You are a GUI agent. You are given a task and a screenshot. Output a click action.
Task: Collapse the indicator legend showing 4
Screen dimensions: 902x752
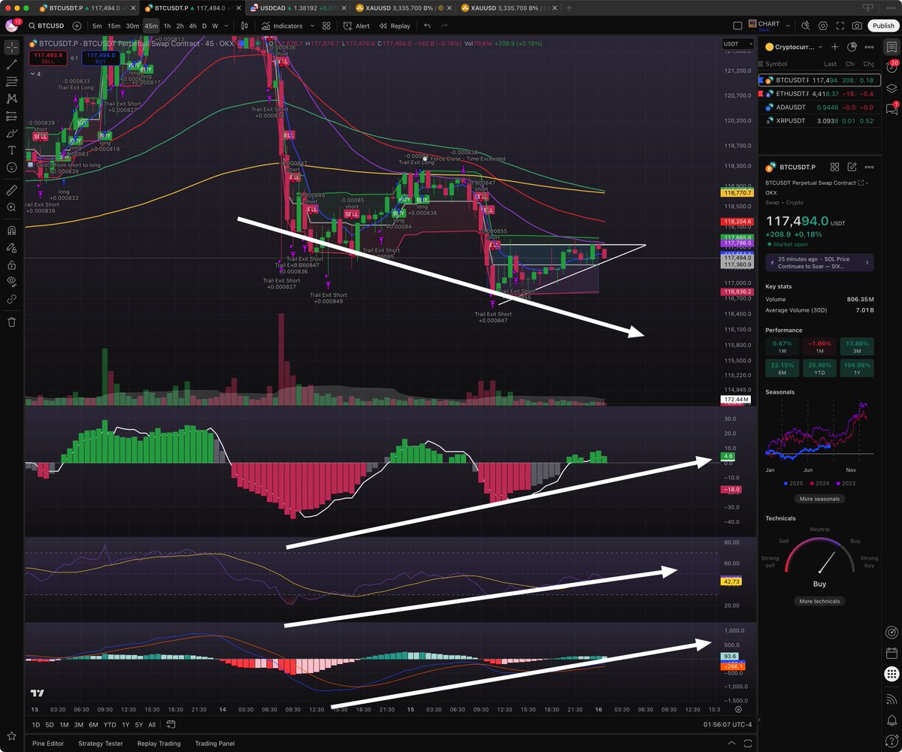pyautogui.click(x=35, y=74)
